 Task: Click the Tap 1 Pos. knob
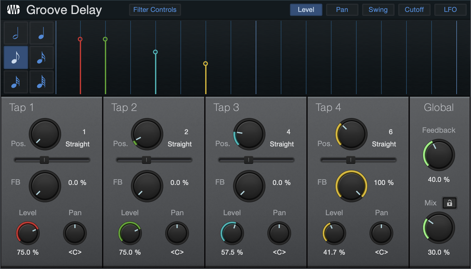(45, 134)
